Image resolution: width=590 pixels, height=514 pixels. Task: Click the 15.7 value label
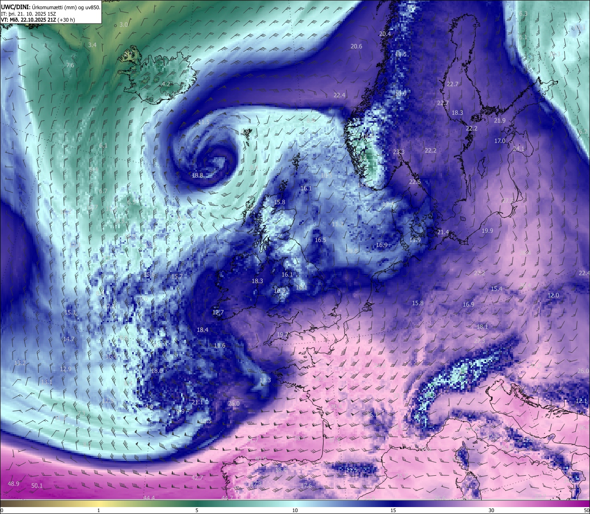pos(177,276)
